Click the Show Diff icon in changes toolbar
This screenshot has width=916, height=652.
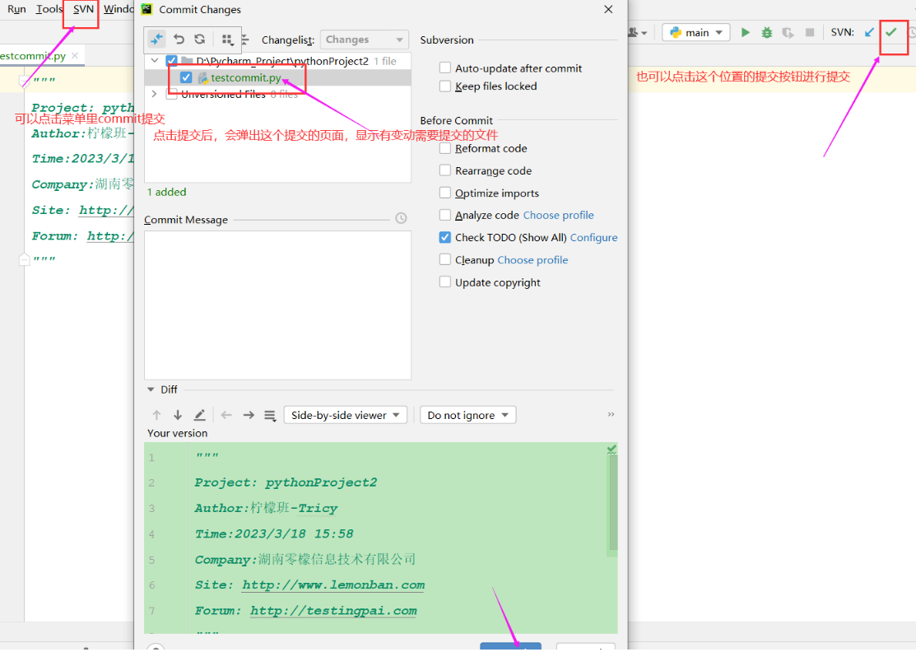point(156,40)
